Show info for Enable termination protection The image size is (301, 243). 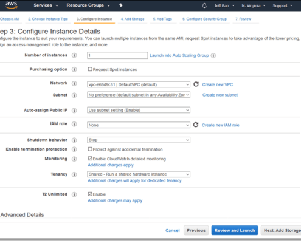74,149
